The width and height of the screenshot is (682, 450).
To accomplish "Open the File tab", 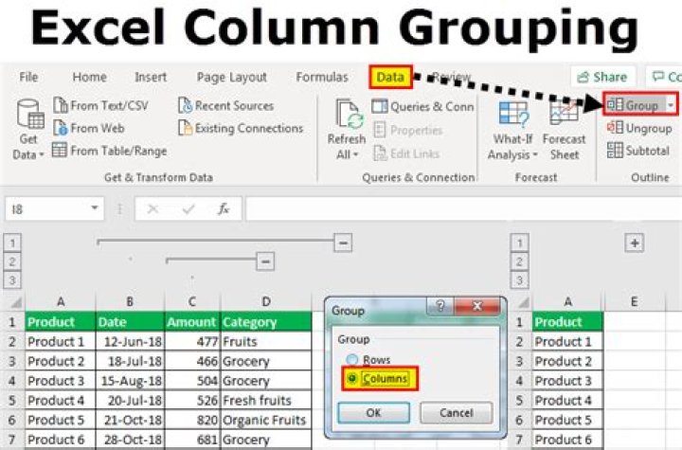I will [28, 77].
